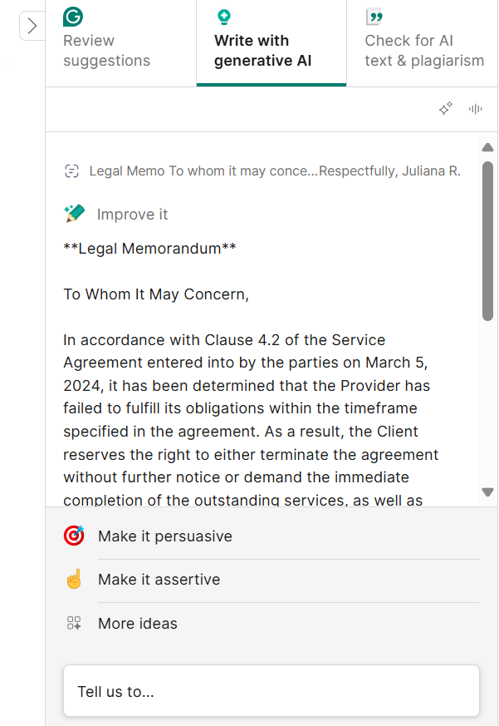
Task: Click the selected-text icon beside Legal Memo
Action: pyautogui.click(x=72, y=171)
